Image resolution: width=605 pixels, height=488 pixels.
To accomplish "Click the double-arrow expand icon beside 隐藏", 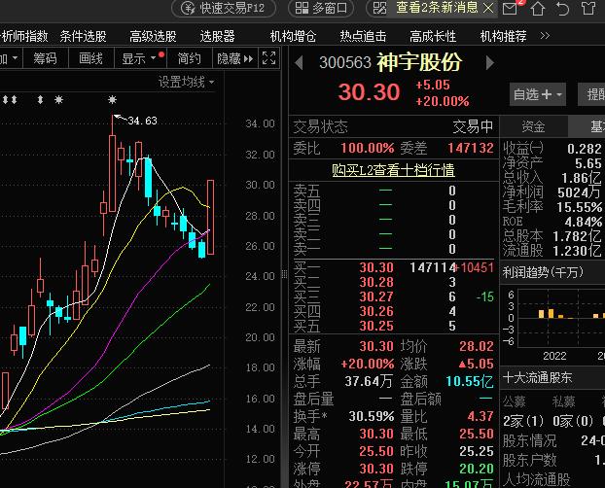I will (266, 58).
